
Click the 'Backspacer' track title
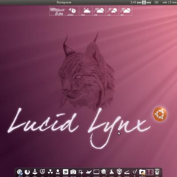(x=64, y=2)
